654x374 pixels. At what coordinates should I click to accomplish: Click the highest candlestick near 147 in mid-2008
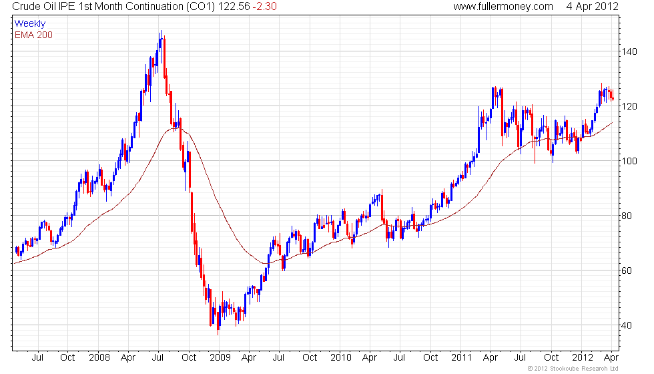pos(161,46)
